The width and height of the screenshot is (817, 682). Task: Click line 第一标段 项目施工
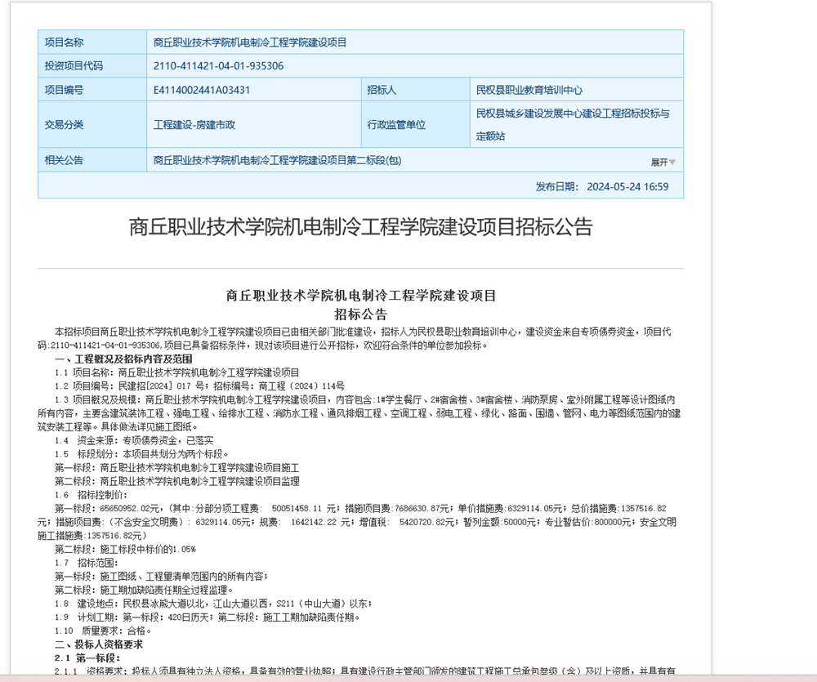pos(177,467)
